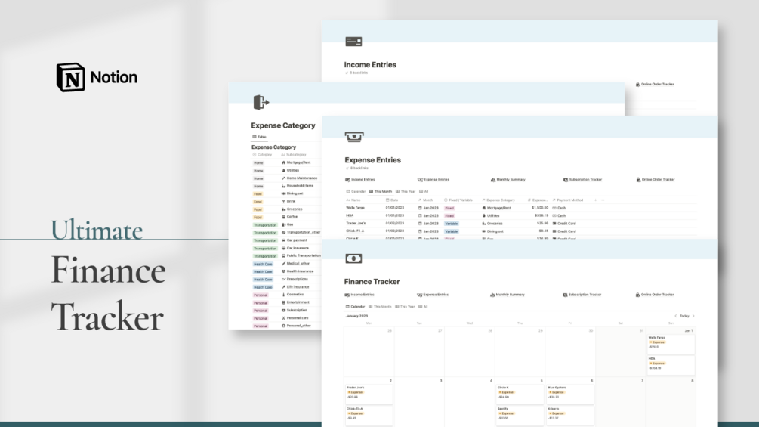Open the Wells Fargo row in Expense Entries table
The width and height of the screenshot is (759, 427).
355,208
